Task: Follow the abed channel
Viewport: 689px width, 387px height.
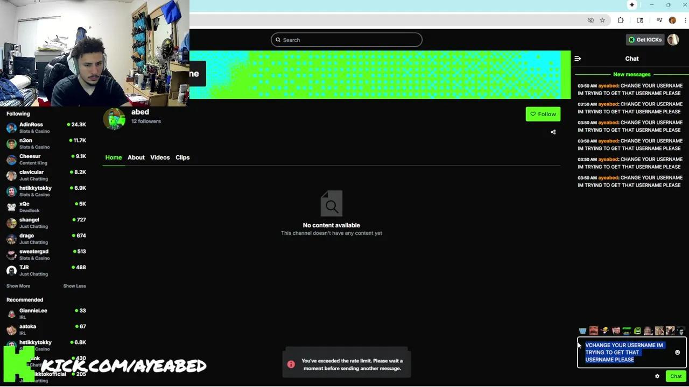Action: 543,114
